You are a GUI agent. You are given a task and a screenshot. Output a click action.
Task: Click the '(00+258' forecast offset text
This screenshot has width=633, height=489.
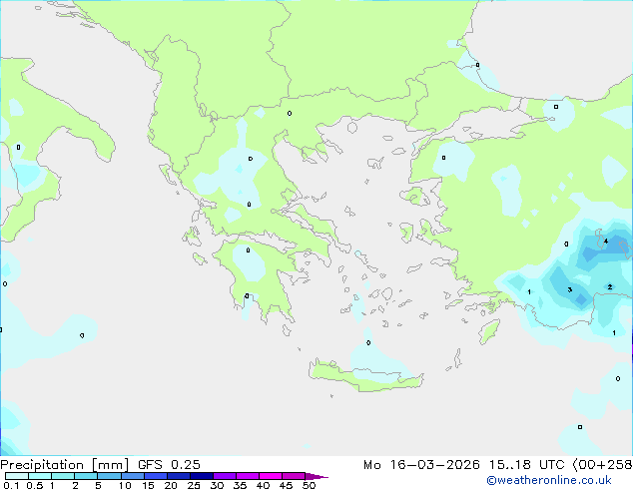602,465
